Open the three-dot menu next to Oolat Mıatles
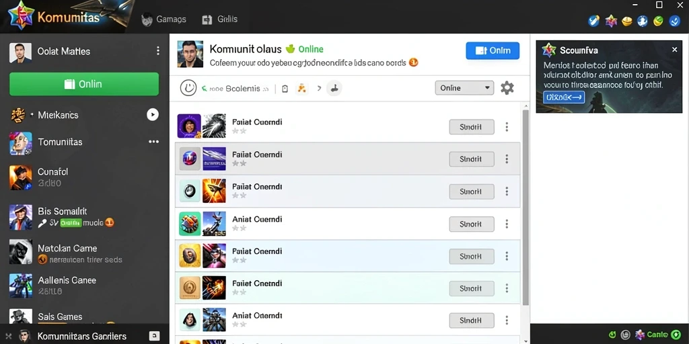The height and width of the screenshot is (344, 689). 158,51
